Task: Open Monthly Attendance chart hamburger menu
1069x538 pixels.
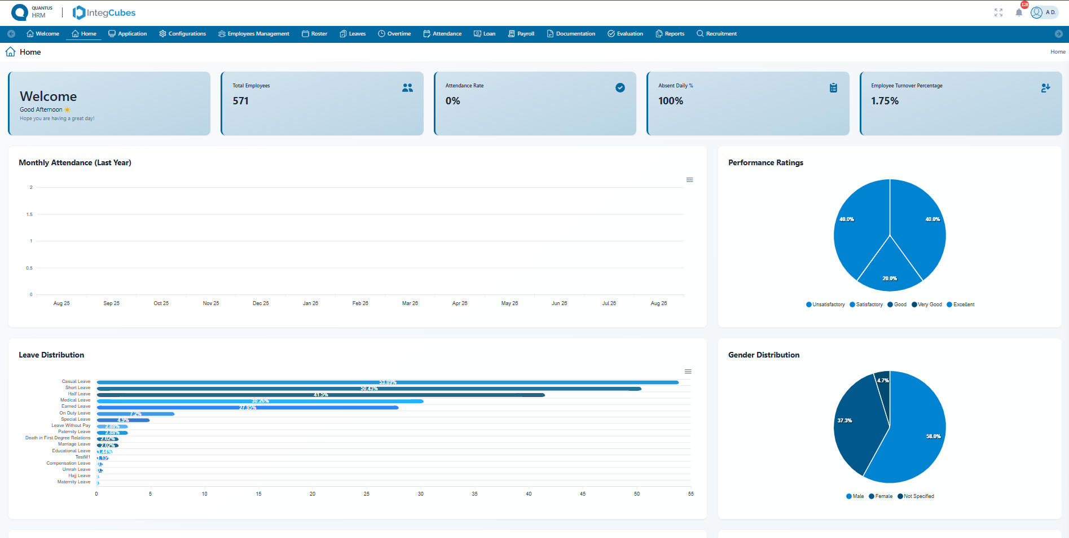Action: point(689,180)
